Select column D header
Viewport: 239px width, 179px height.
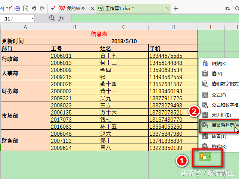(173, 27)
